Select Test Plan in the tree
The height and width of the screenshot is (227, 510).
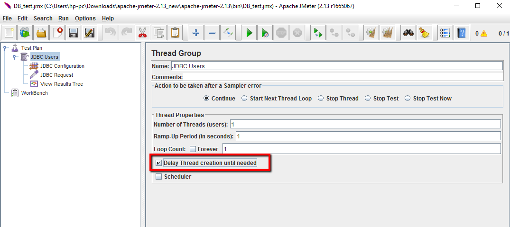pos(32,48)
